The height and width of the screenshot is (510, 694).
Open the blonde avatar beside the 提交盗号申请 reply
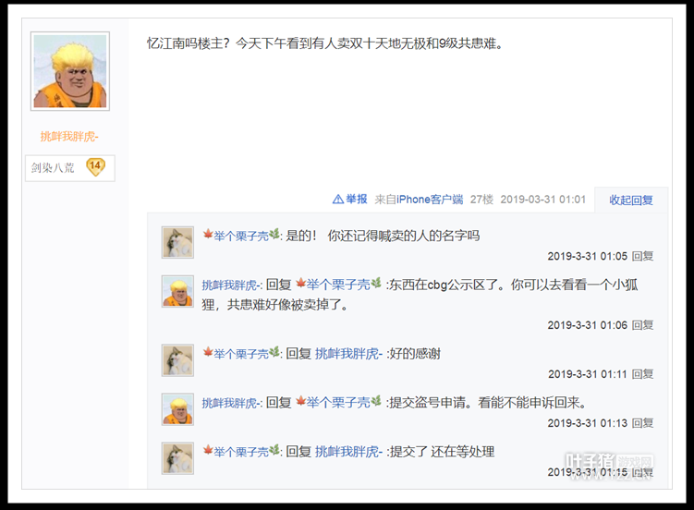tap(177, 409)
